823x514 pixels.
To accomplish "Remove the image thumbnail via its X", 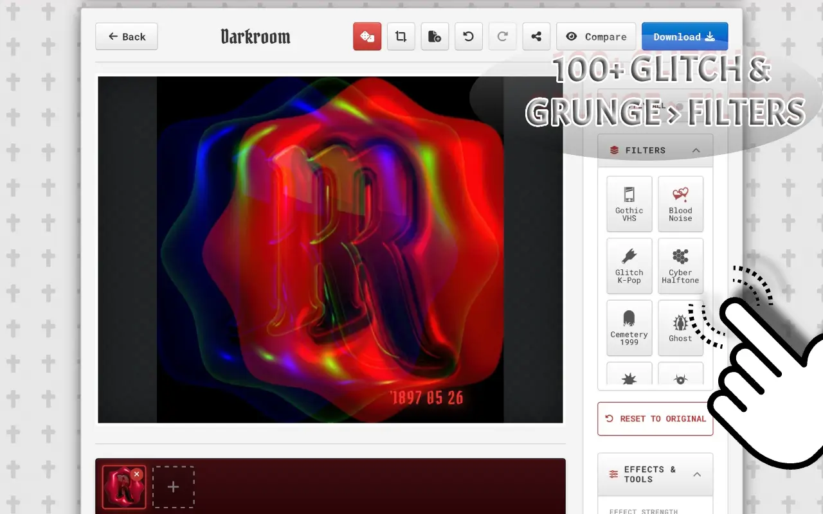I will [136, 474].
